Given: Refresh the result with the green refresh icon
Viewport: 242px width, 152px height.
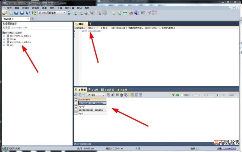Looking at the screenshot, I should 178,95.
